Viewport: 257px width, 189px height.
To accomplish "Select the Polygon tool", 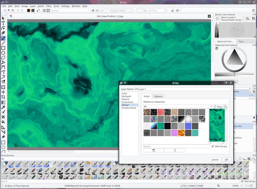I will point(3,58).
